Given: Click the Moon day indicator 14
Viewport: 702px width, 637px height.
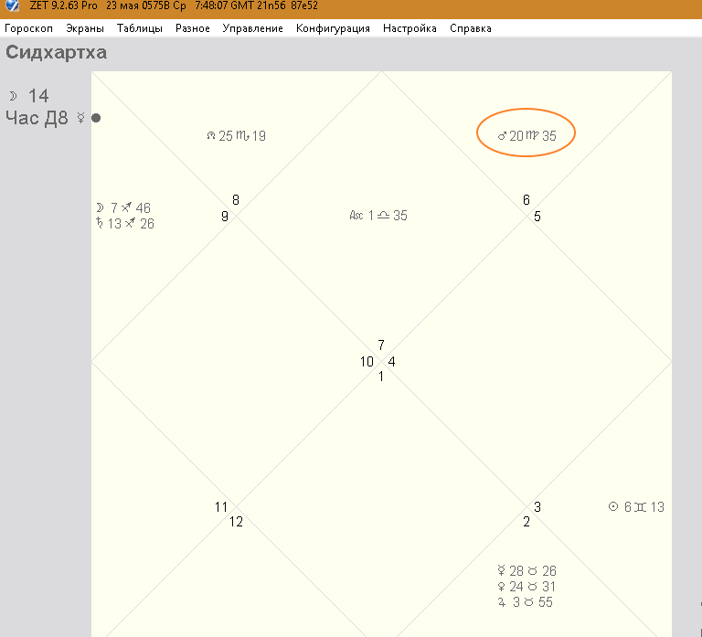Looking at the screenshot, I should 38,96.
